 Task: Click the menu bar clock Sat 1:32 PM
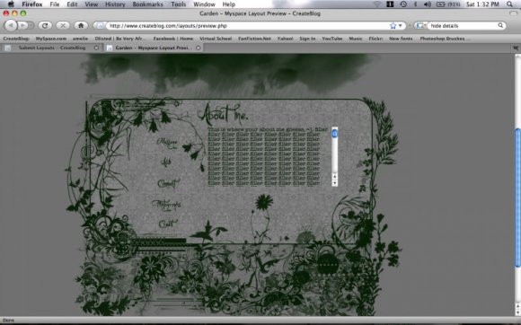[x=482, y=4]
